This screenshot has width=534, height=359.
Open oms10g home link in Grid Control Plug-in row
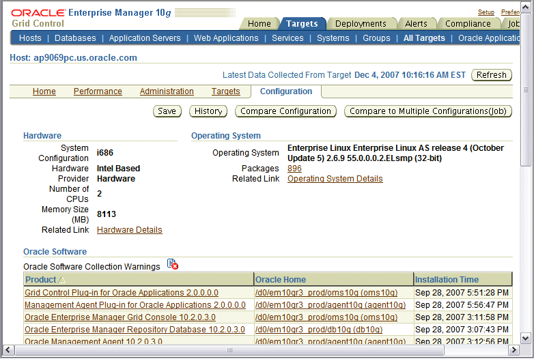tap(326, 293)
